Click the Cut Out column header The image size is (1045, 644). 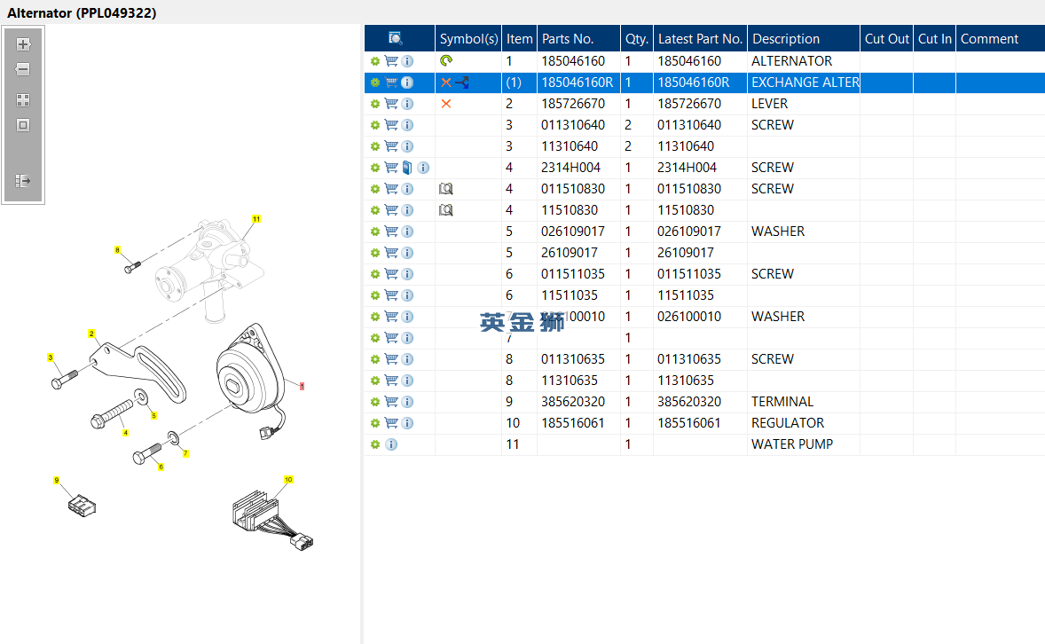886,39
